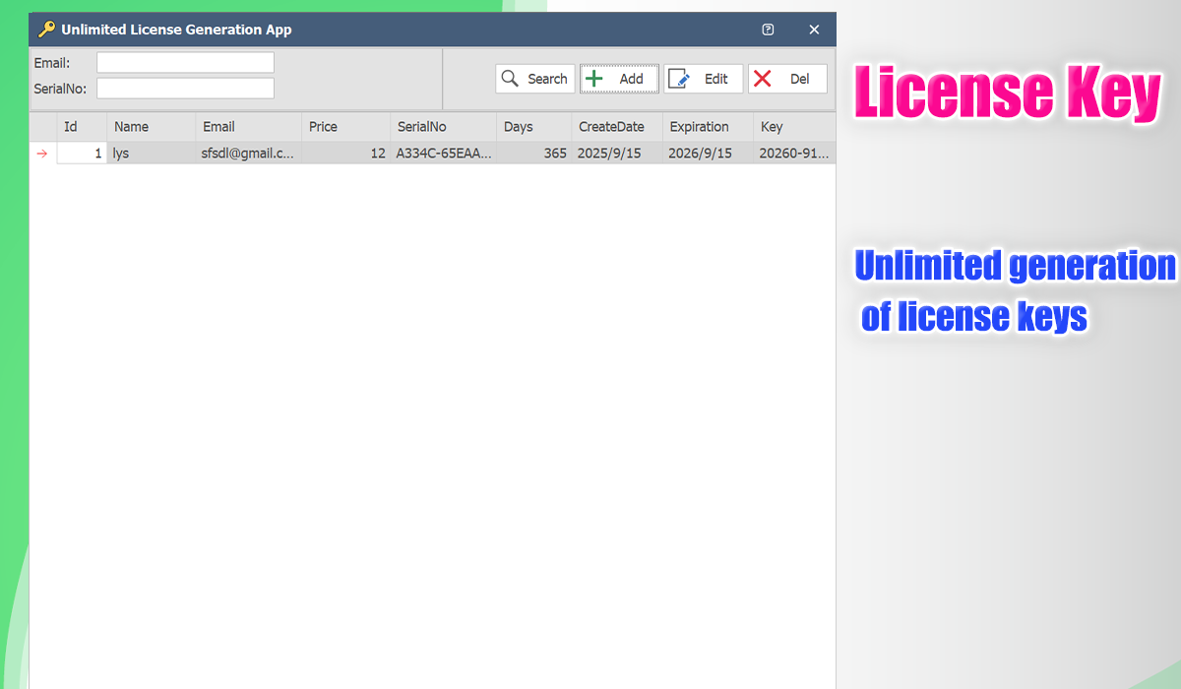Open the help button in the title bar
The height and width of the screenshot is (689, 1181).
[768, 30]
